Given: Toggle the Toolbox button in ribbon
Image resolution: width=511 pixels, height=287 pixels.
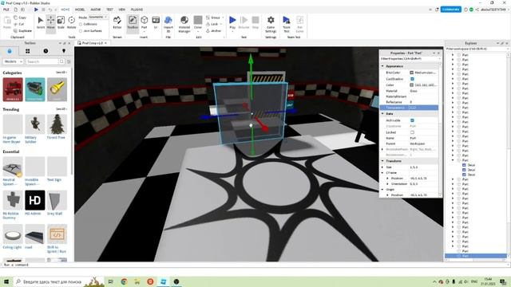Looking at the screenshot, I should coord(133,23).
